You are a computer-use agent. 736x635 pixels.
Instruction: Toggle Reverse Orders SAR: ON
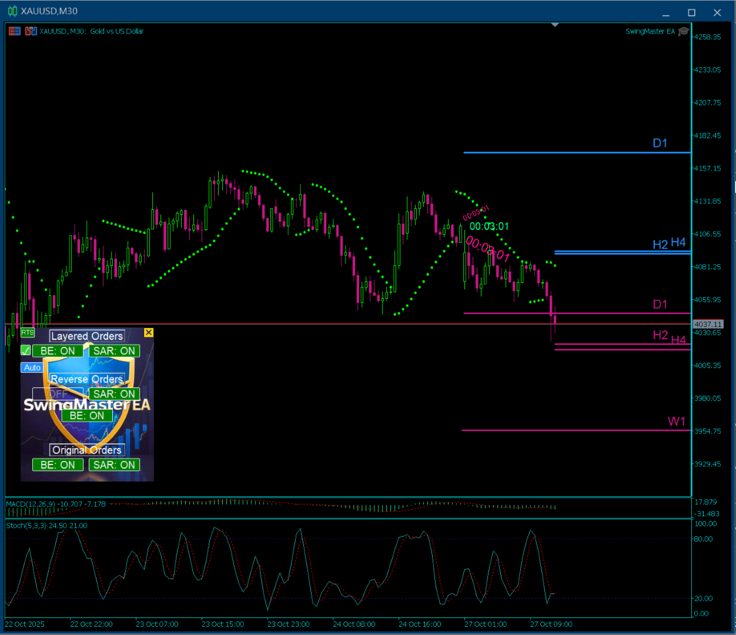pyautogui.click(x=114, y=394)
